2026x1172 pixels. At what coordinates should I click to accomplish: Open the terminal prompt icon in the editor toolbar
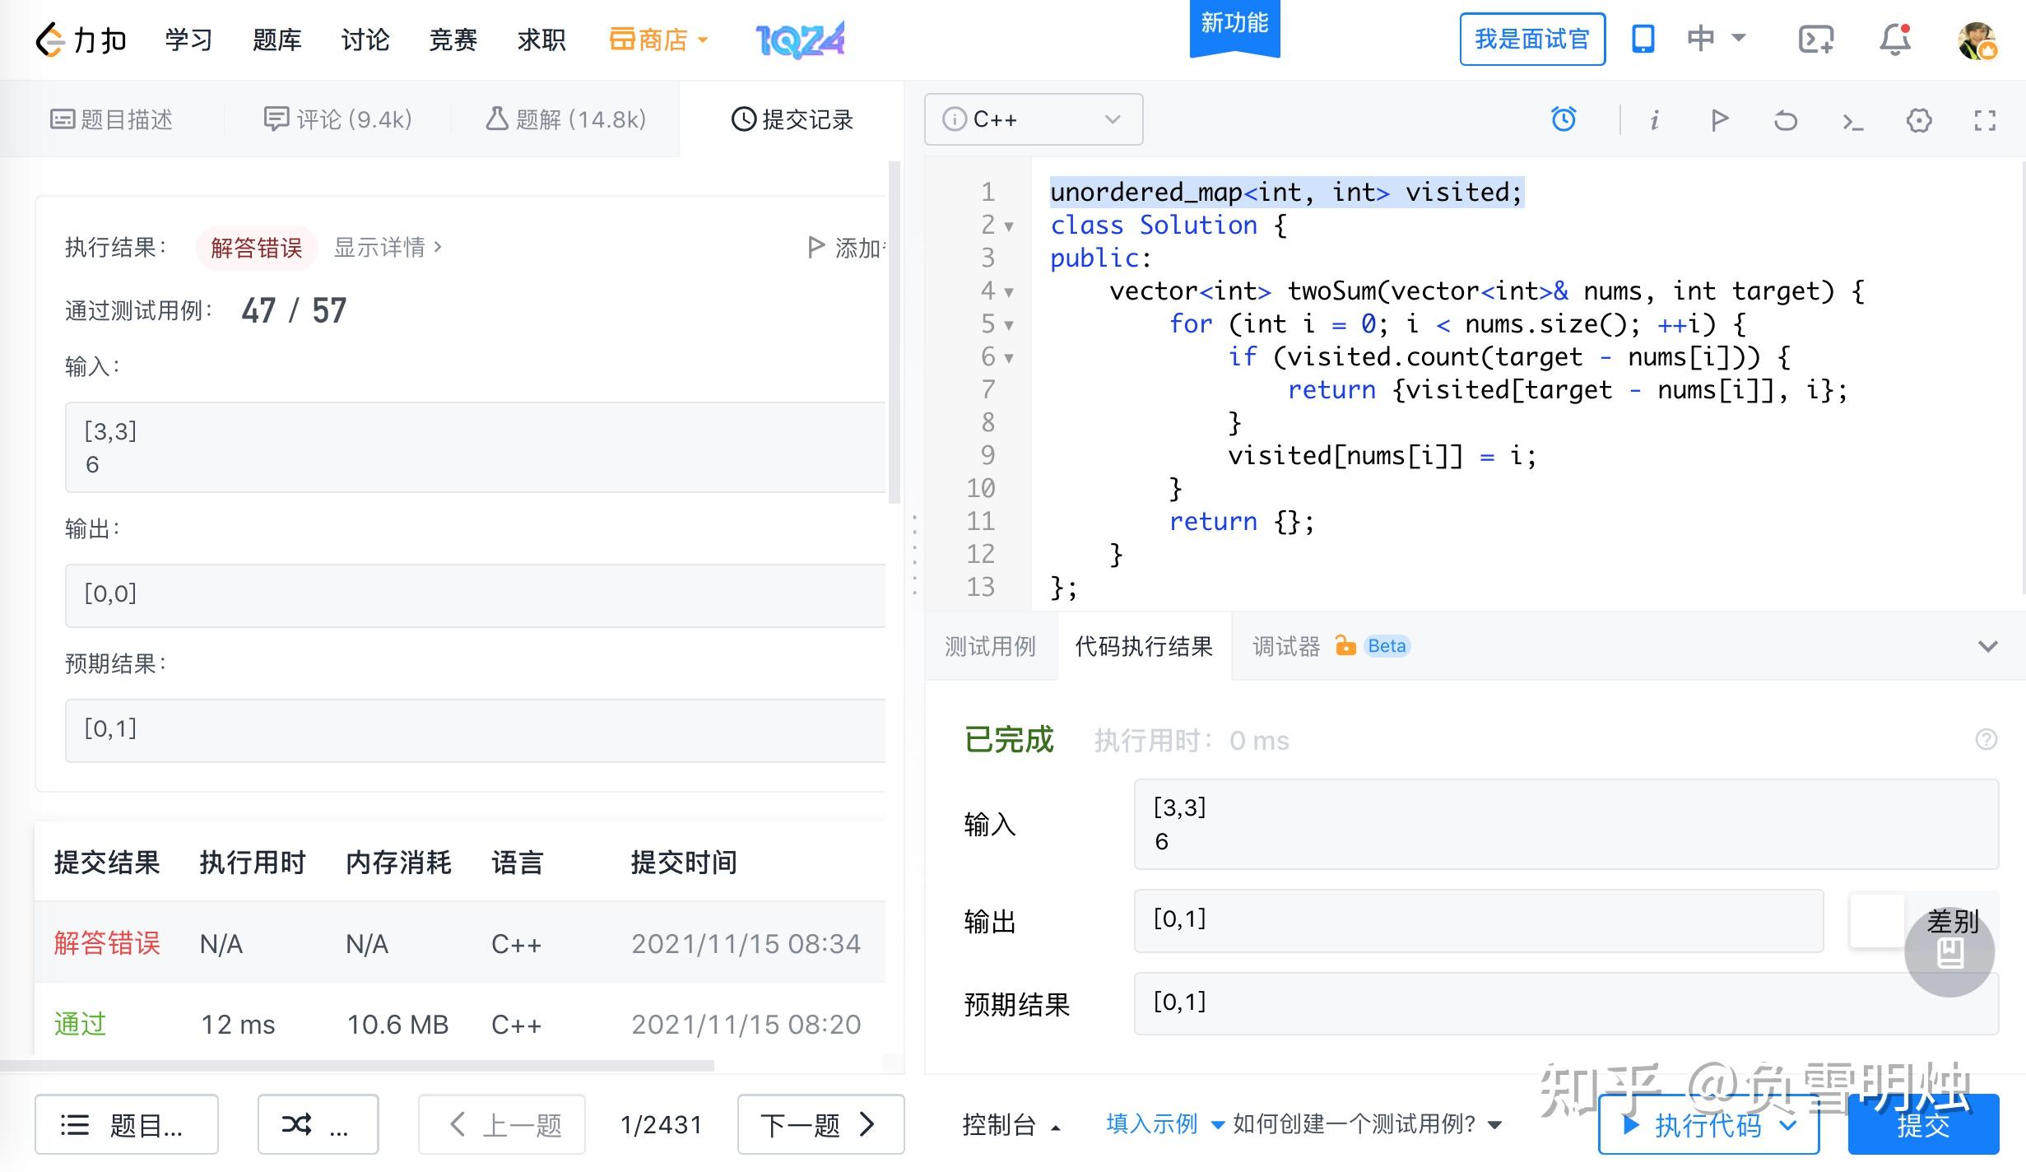[x=1852, y=122]
